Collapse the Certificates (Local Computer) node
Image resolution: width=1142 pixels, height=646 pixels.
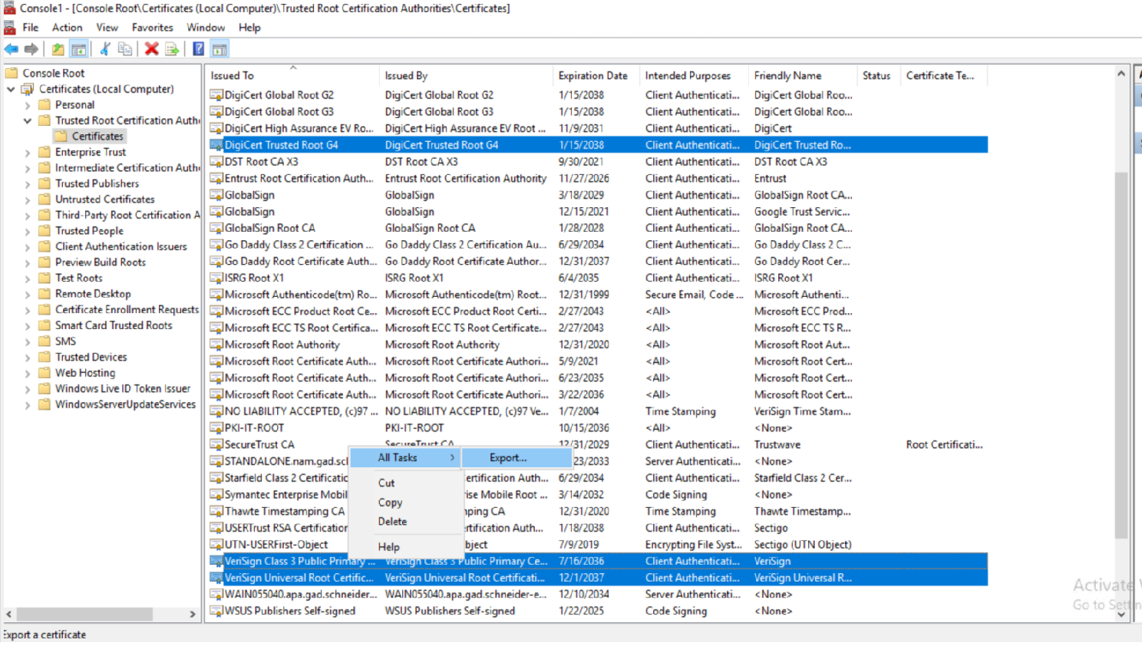pos(11,89)
